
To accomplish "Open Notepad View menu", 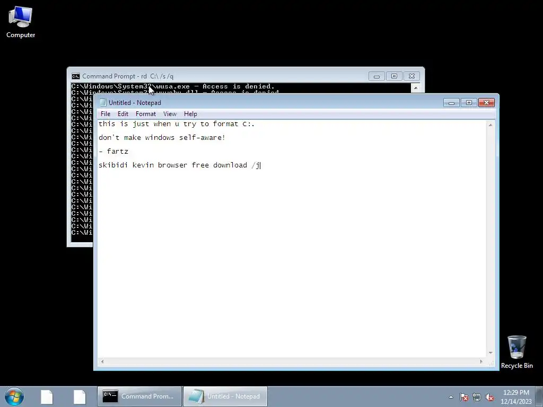I will tap(170, 114).
